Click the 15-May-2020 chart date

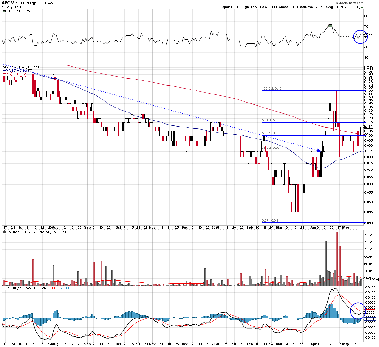(11, 7)
